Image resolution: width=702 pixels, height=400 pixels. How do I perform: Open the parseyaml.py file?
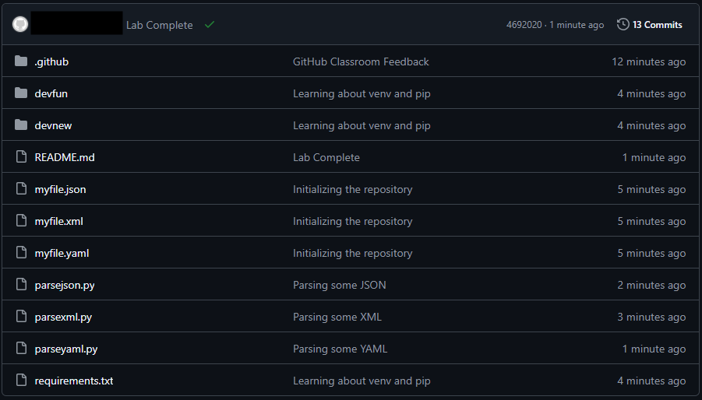[66, 349]
